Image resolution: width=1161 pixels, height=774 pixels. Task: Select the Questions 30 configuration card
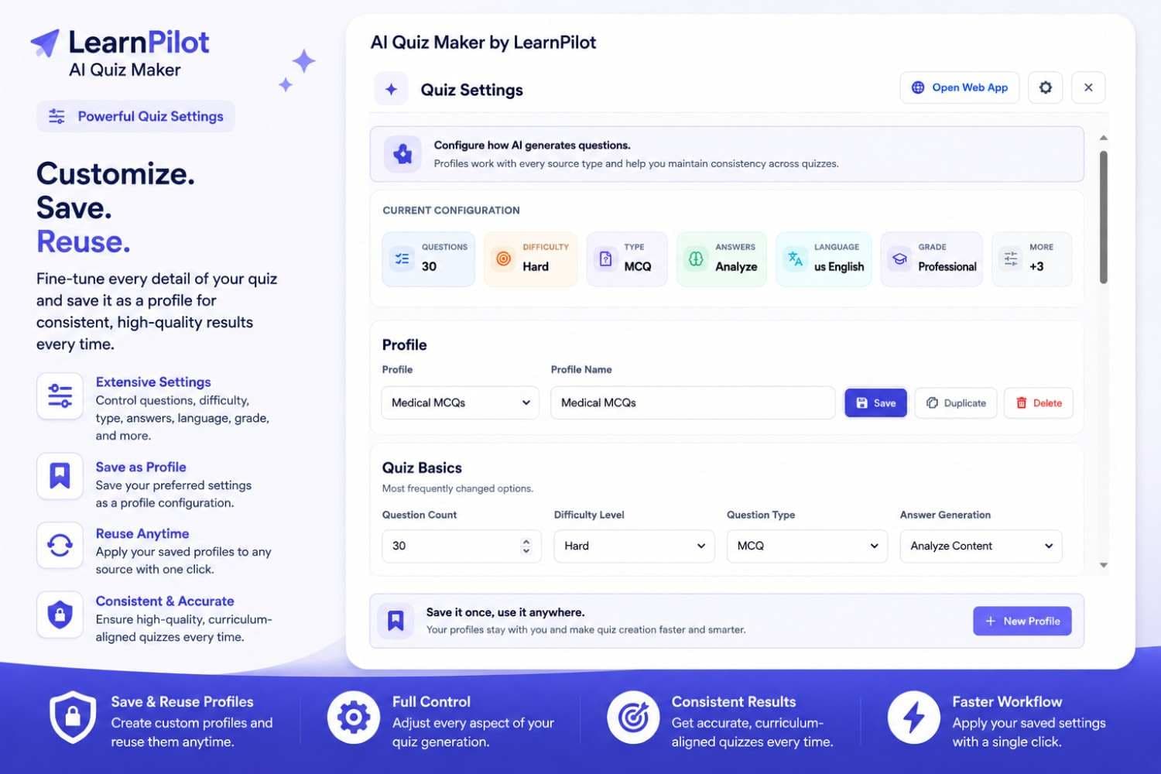[428, 259]
